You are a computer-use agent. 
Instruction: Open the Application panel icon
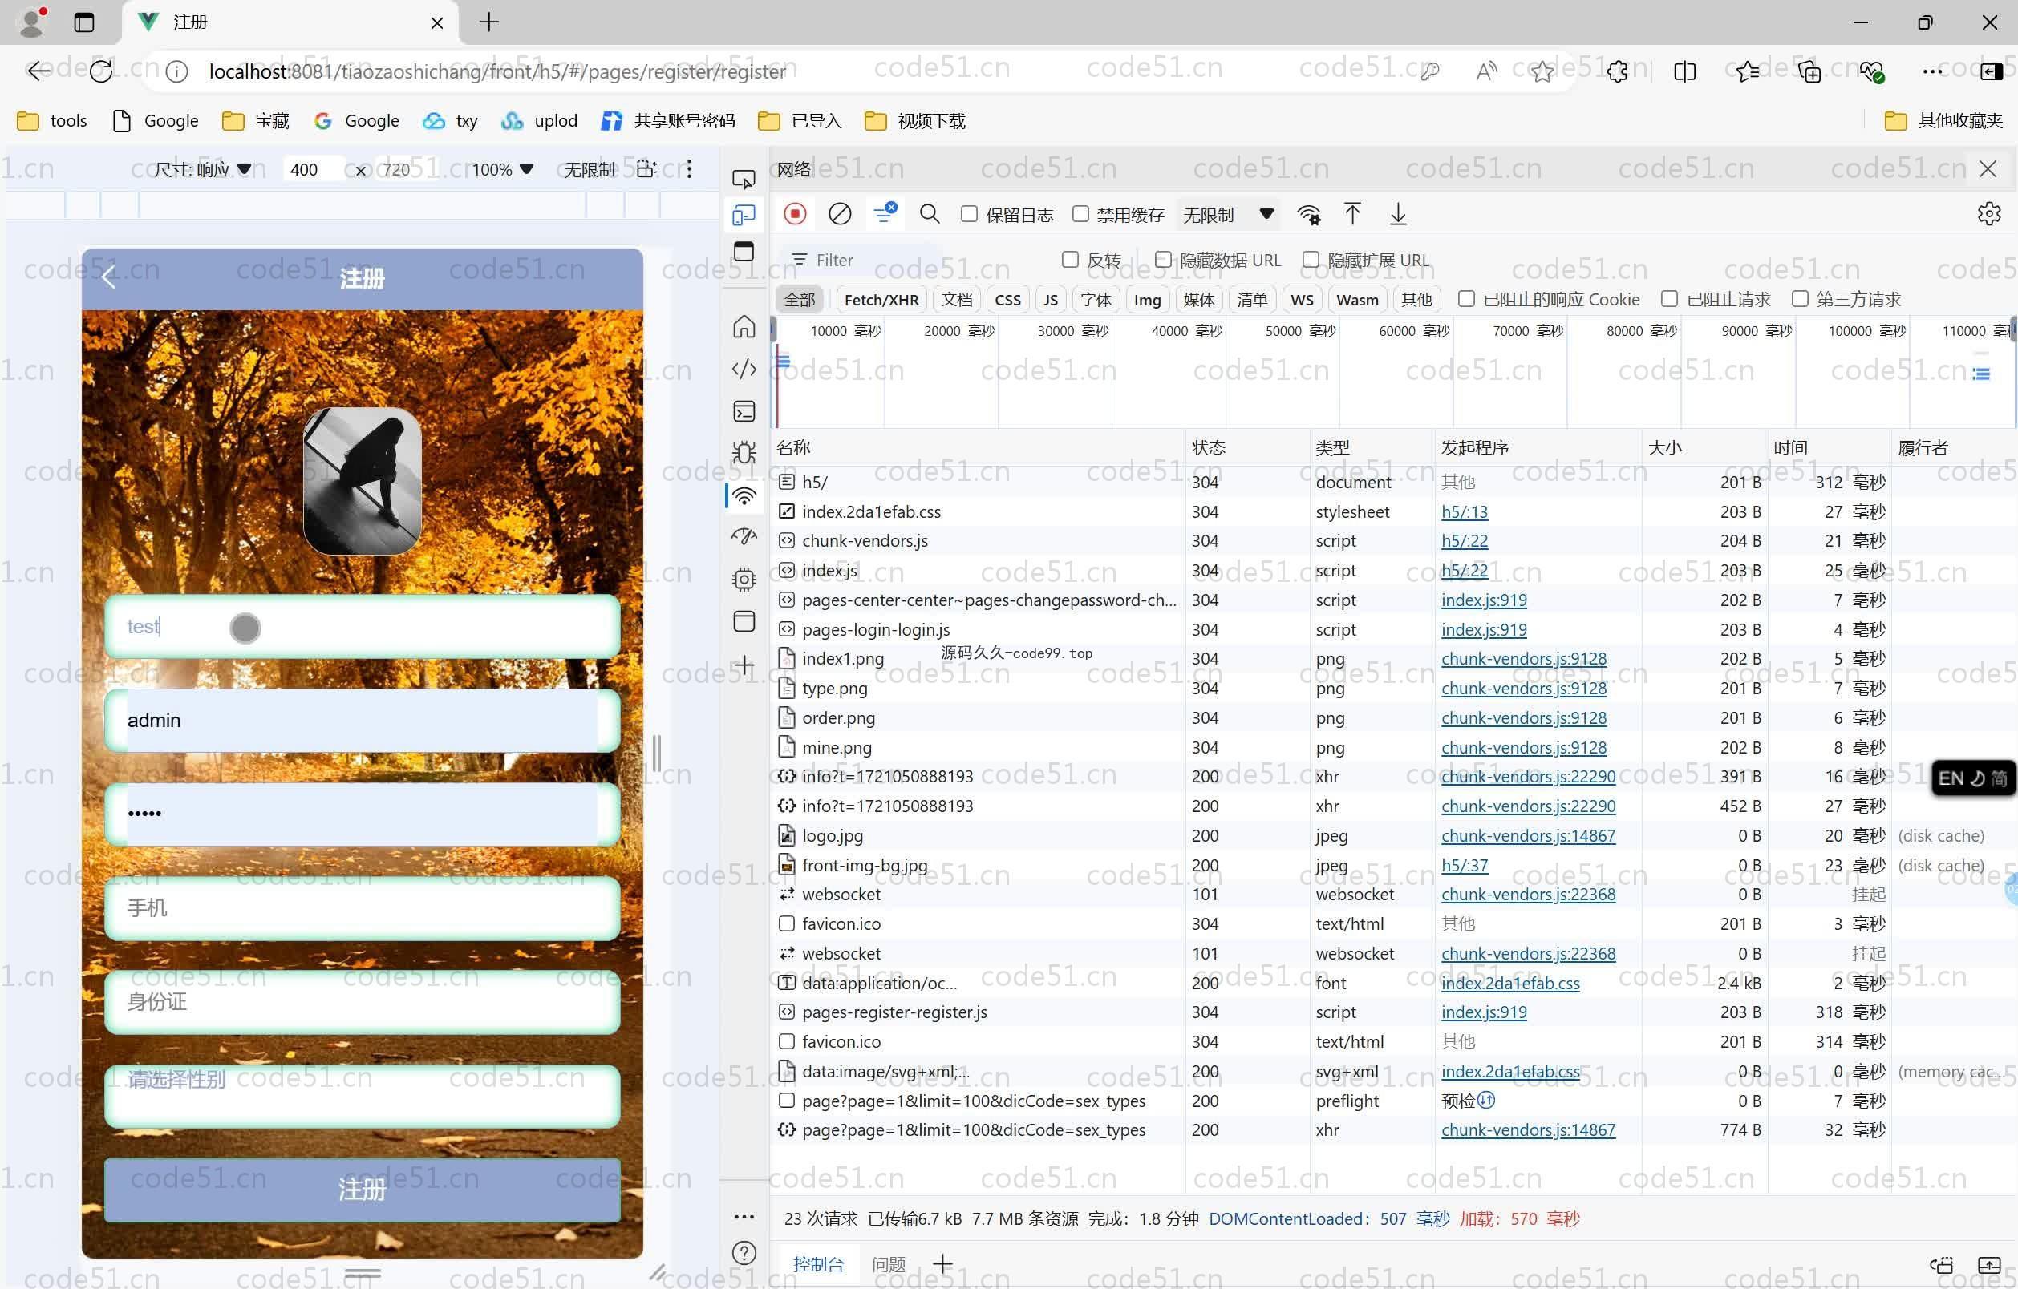point(744,620)
